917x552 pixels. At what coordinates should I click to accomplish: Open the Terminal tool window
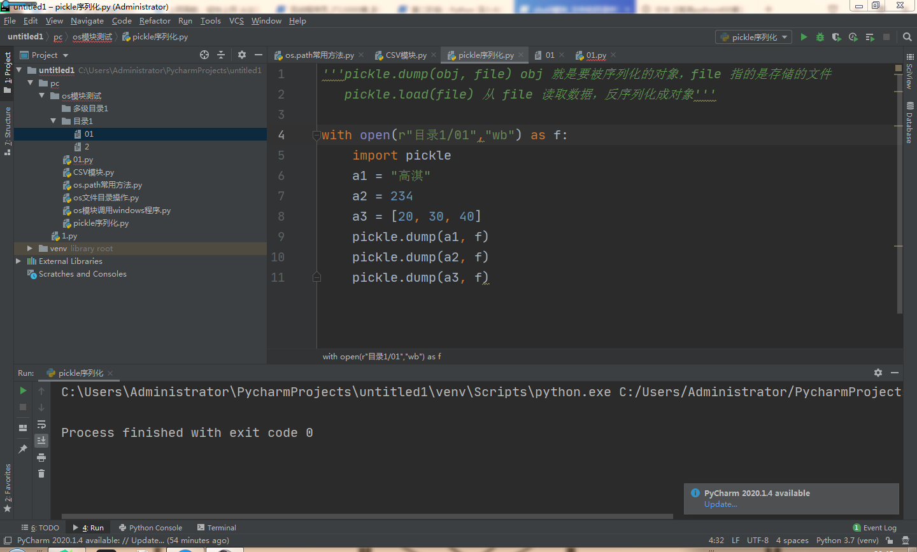click(217, 528)
